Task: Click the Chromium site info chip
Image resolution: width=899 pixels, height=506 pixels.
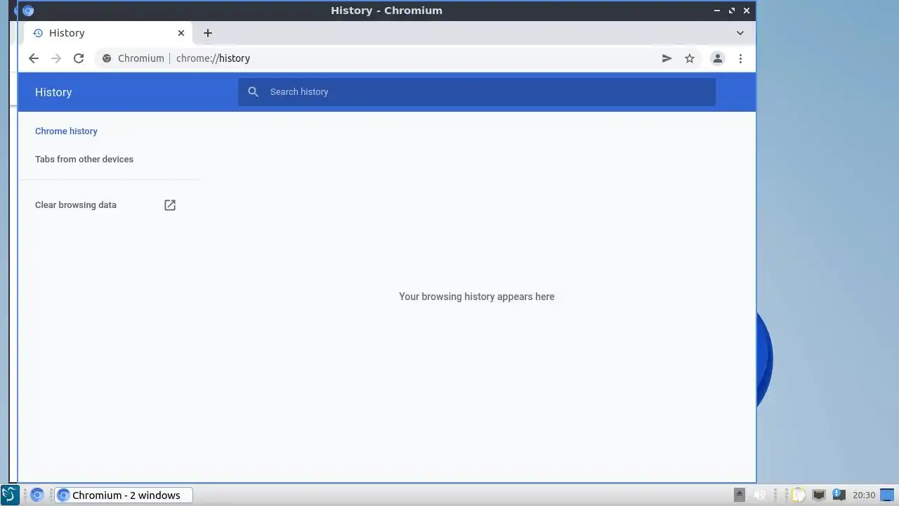Action: coord(133,58)
